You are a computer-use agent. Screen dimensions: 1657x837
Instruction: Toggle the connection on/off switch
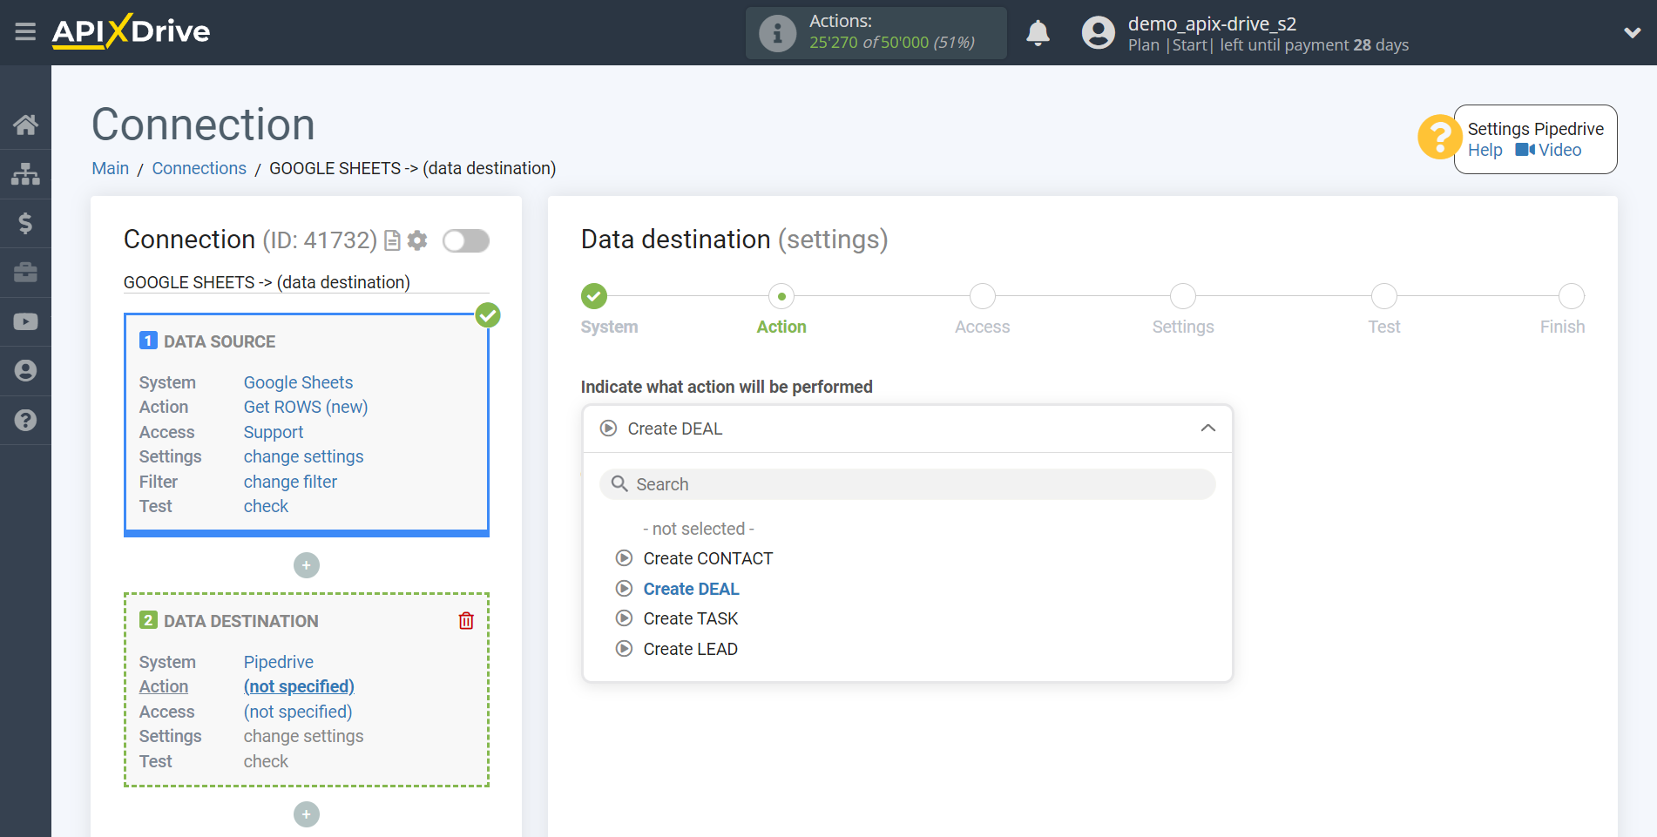point(465,240)
